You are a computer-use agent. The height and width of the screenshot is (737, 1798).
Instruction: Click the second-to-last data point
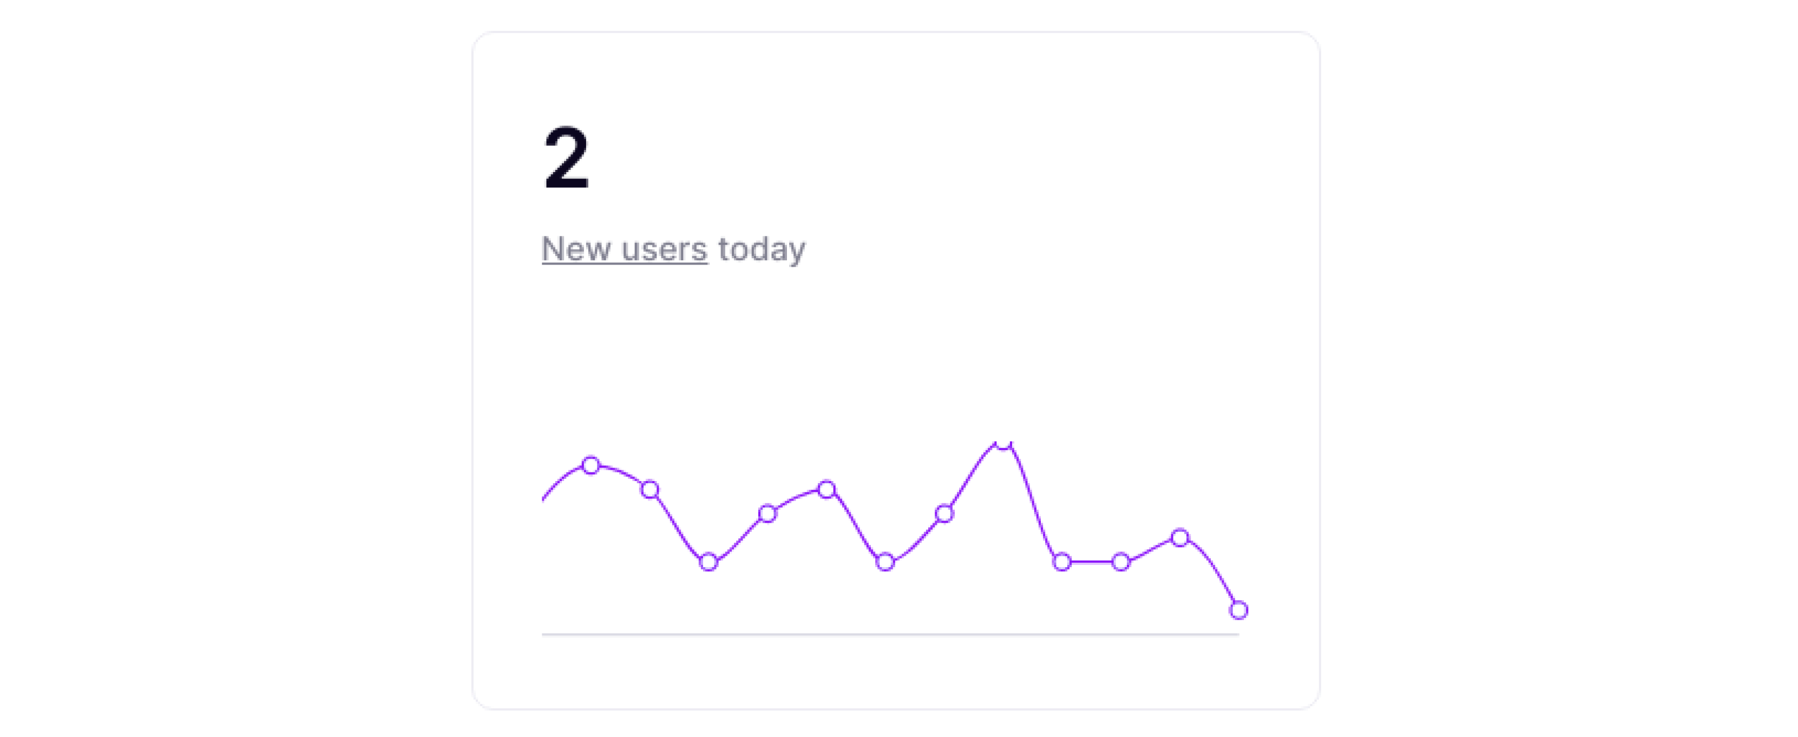pos(1179,538)
